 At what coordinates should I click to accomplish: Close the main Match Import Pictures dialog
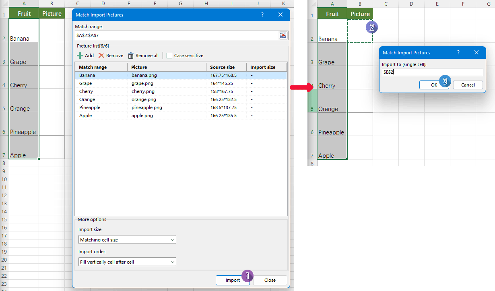point(280,14)
